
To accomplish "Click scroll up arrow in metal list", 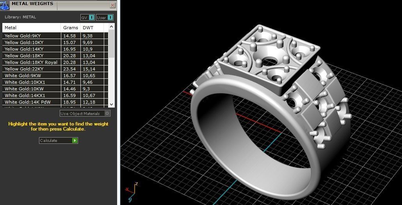I will pyautogui.click(x=111, y=27).
